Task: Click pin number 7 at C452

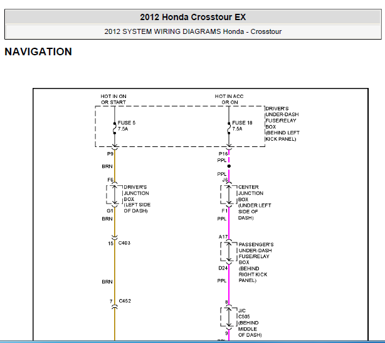Action: (111, 301)
